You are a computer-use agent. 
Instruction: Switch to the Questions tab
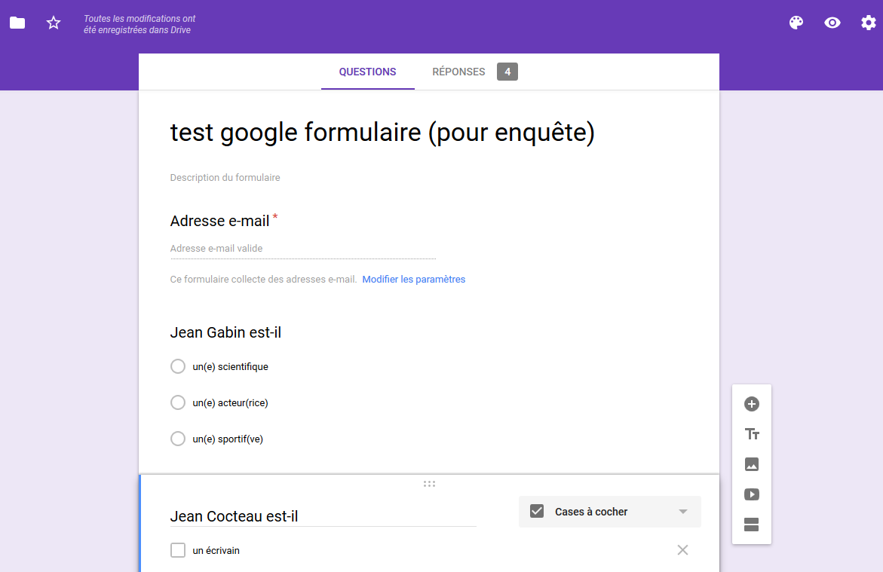click(x=367, y=72)
